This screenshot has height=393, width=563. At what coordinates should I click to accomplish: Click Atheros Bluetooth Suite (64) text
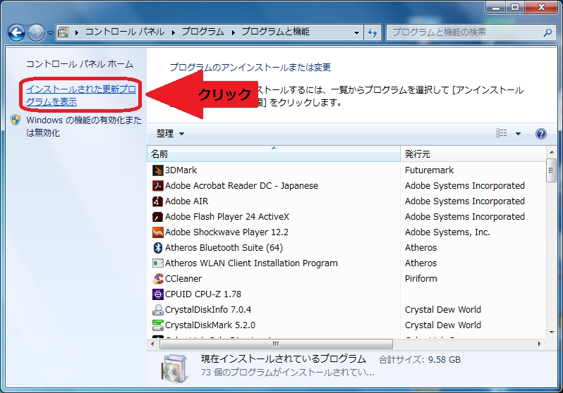224,247
